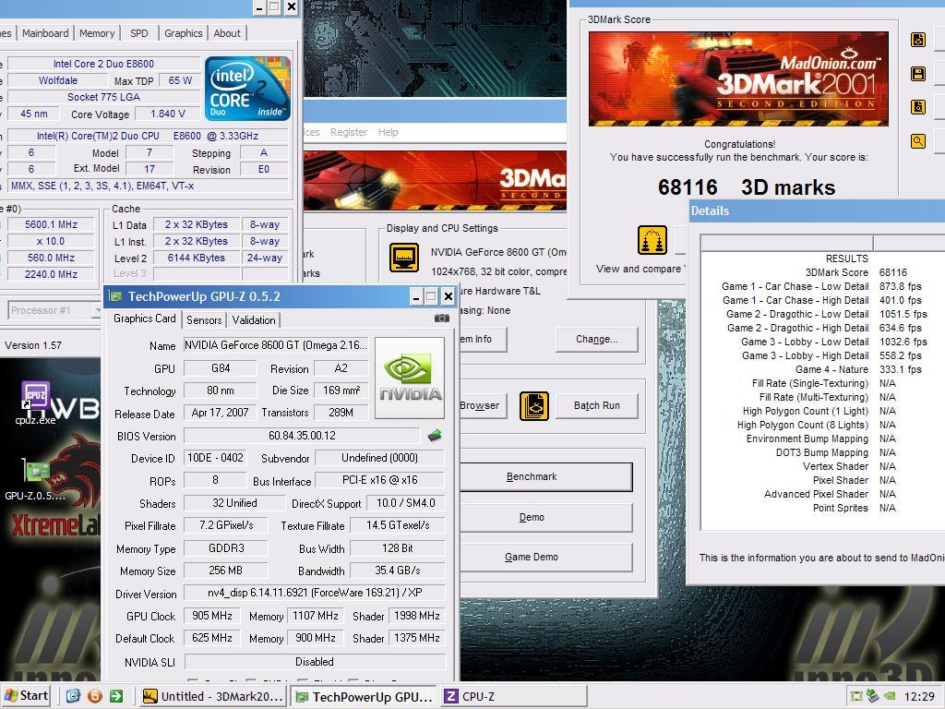Open the Processor #1 selection dropdown

(x=54, y=310)
